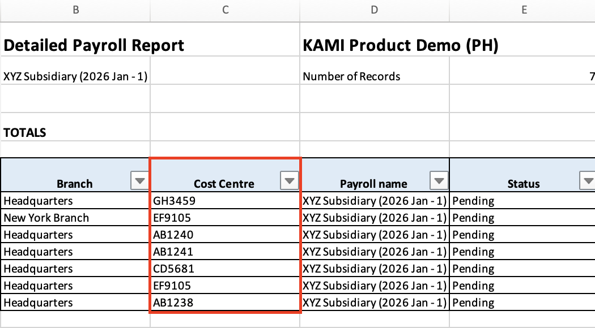Screen dimensions: 595x328
Task: Select payroll name cell in AB1240 row
Action: (375, 235)
